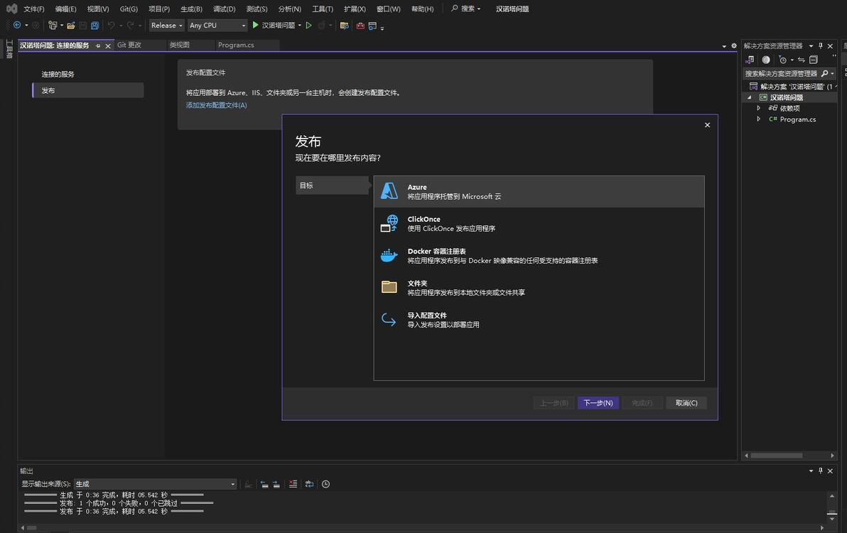
Task: Click the open file folder icon
Action: pyautogui.click(x=71, y=26)
